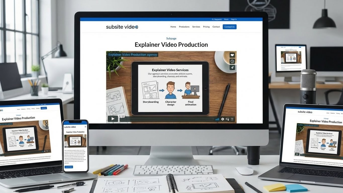Toggle picture-in-picture mode on the video
Image resolution: width=343 pixels, height=193 pixels.
click(227, 119)
